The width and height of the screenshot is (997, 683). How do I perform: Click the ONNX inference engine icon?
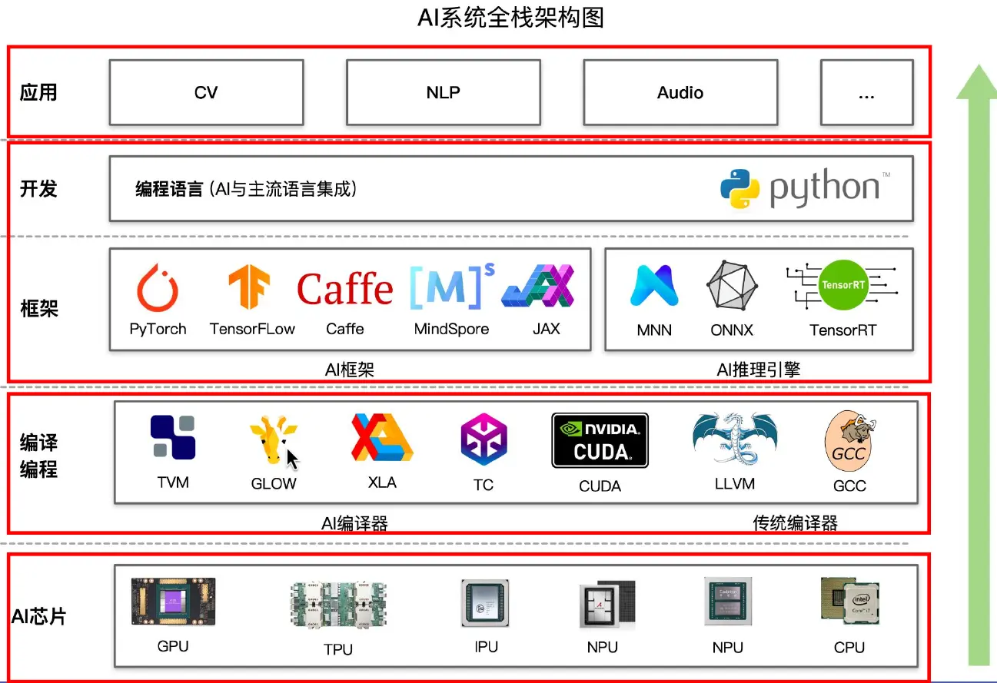point(730,284)
